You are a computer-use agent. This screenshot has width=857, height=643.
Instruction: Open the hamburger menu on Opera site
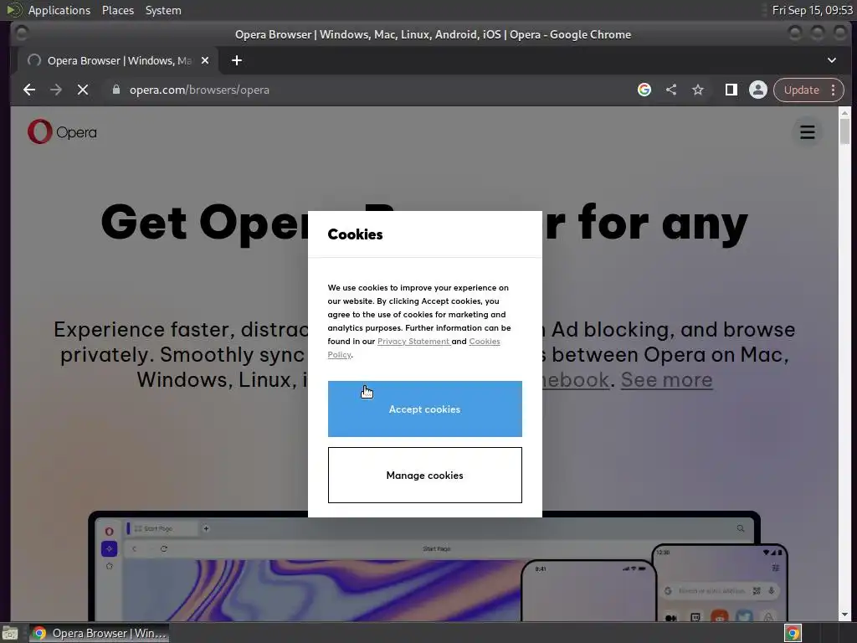(808, 132)
